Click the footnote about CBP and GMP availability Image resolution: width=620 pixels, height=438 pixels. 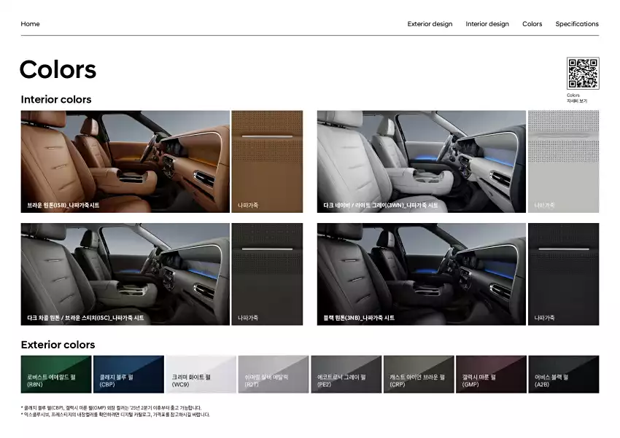111,407
